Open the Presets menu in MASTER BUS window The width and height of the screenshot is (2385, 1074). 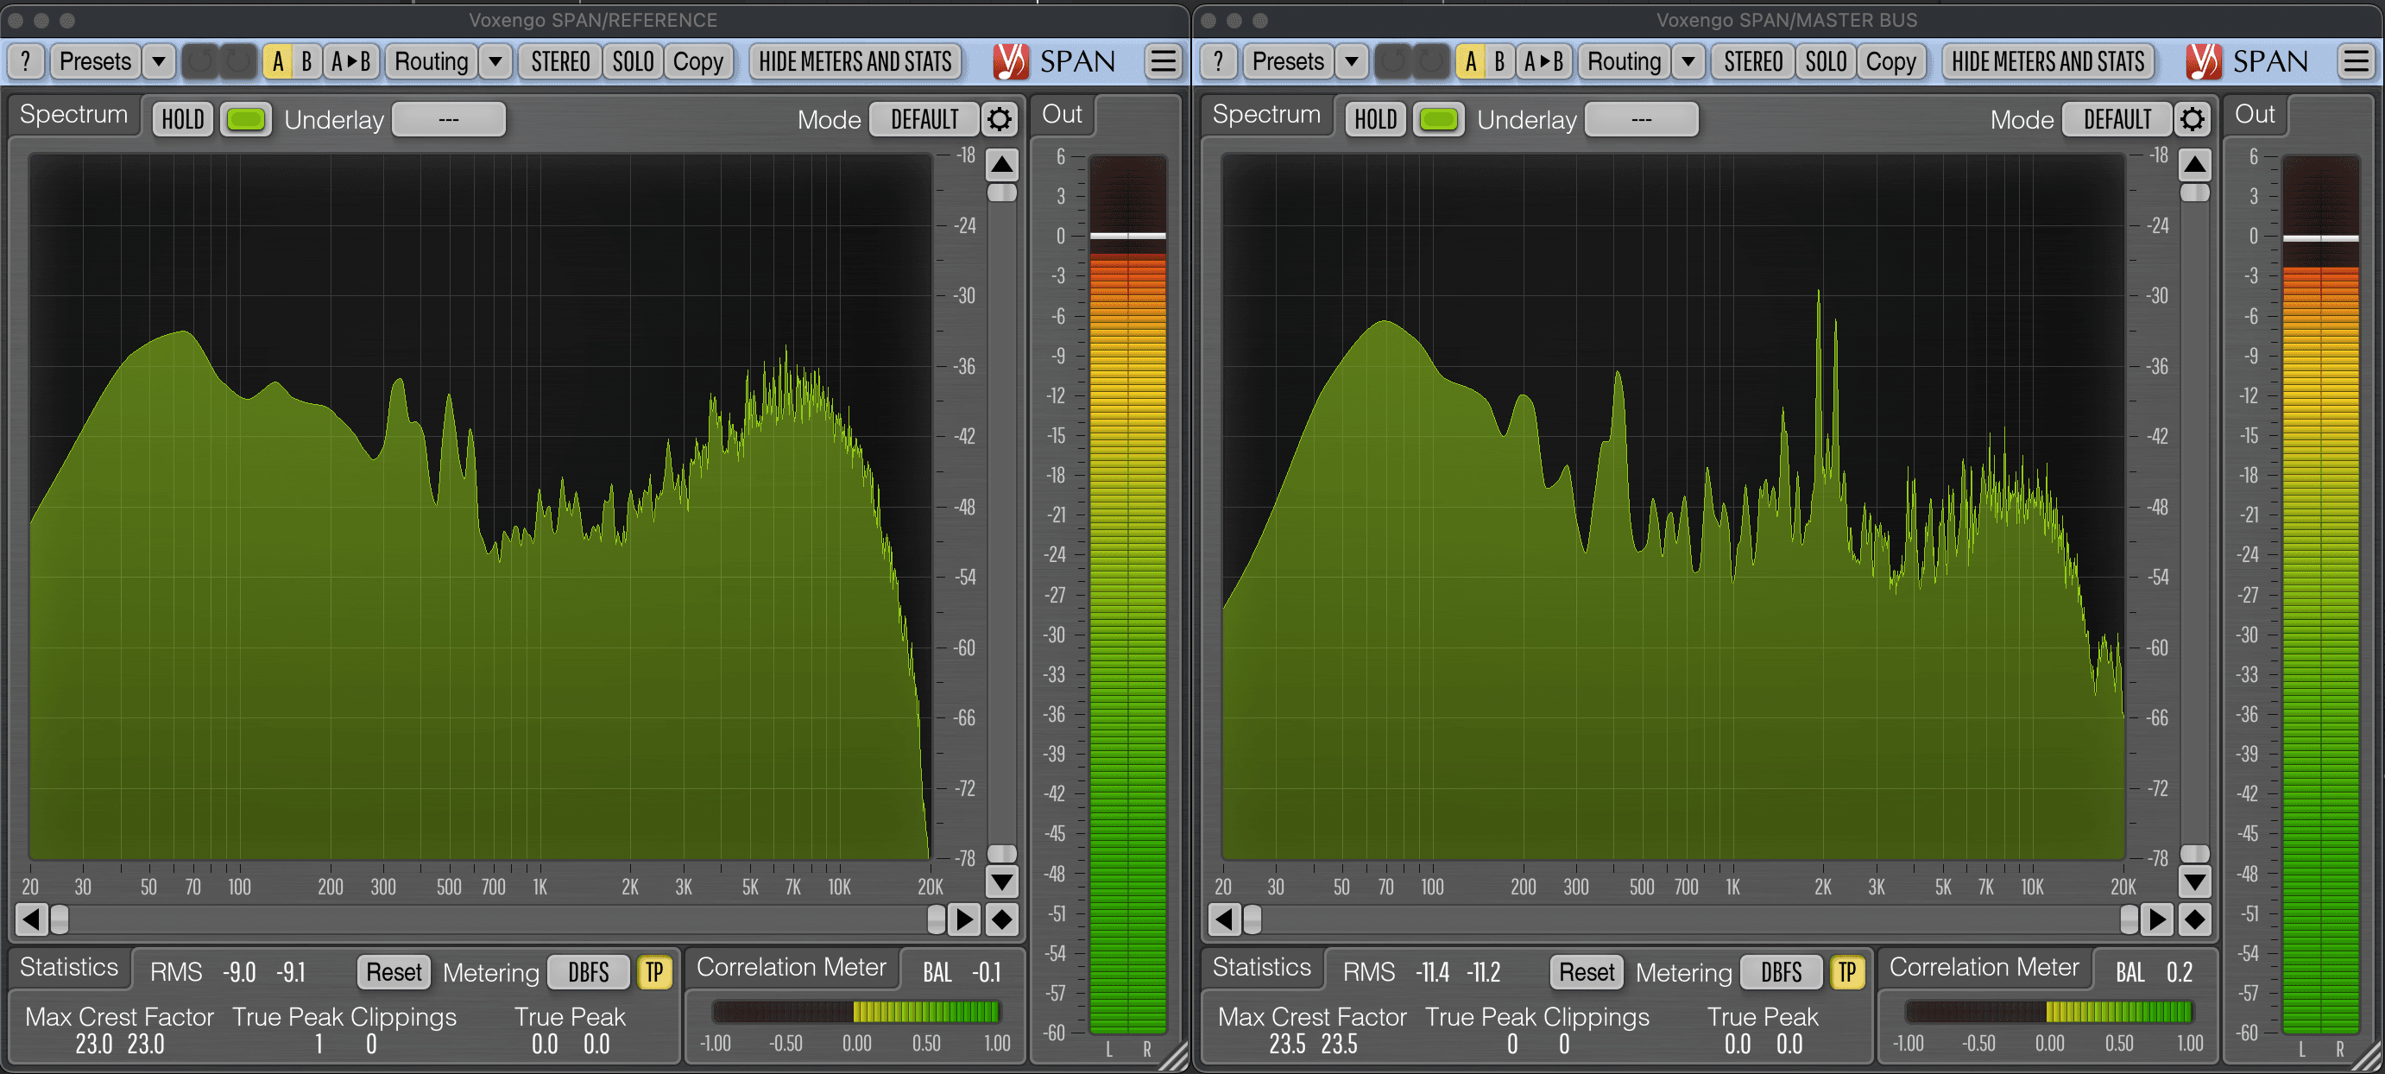coord(1288,62)
